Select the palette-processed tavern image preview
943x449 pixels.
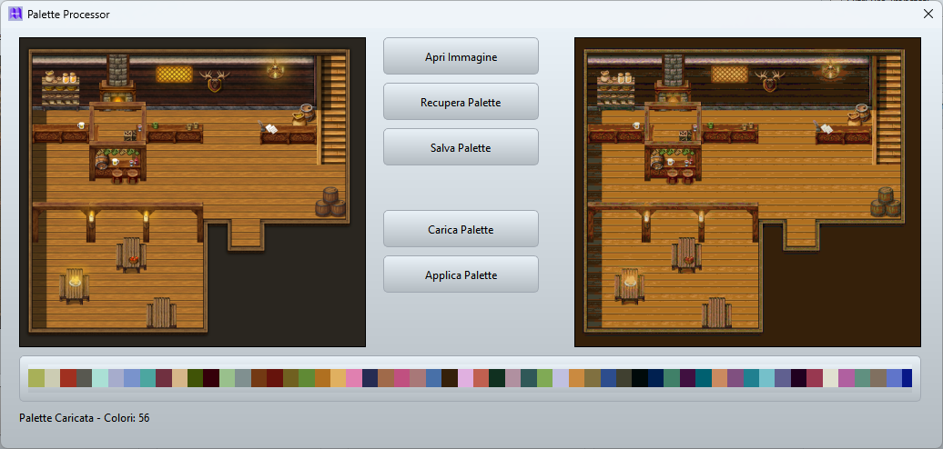(x=747, y=192)
